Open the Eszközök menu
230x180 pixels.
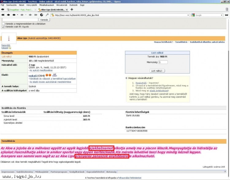point(73,5)
